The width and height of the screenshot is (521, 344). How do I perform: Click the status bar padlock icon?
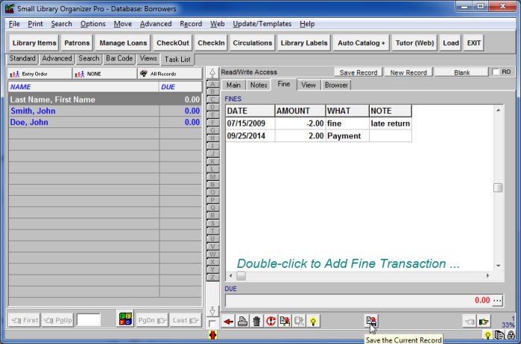(511, 335)
